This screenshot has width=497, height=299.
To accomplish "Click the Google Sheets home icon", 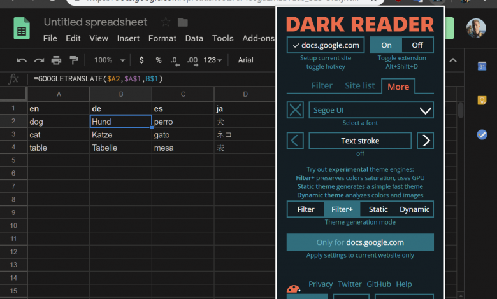I will tap(22, 29).
